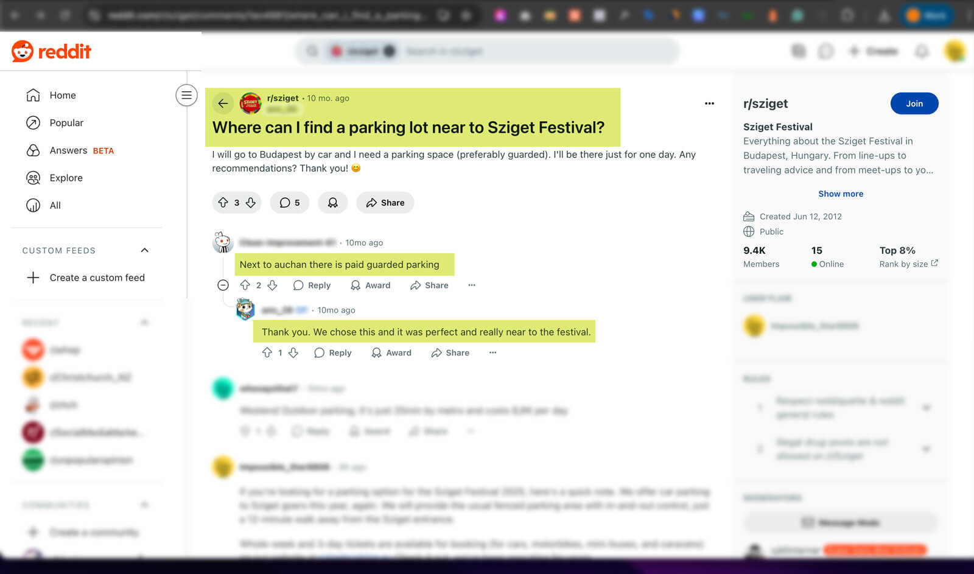Viewport: 974px width, 574px height.
Task: Open the Create post button in header
Action: pyautogui.click(x=873, y=51)
